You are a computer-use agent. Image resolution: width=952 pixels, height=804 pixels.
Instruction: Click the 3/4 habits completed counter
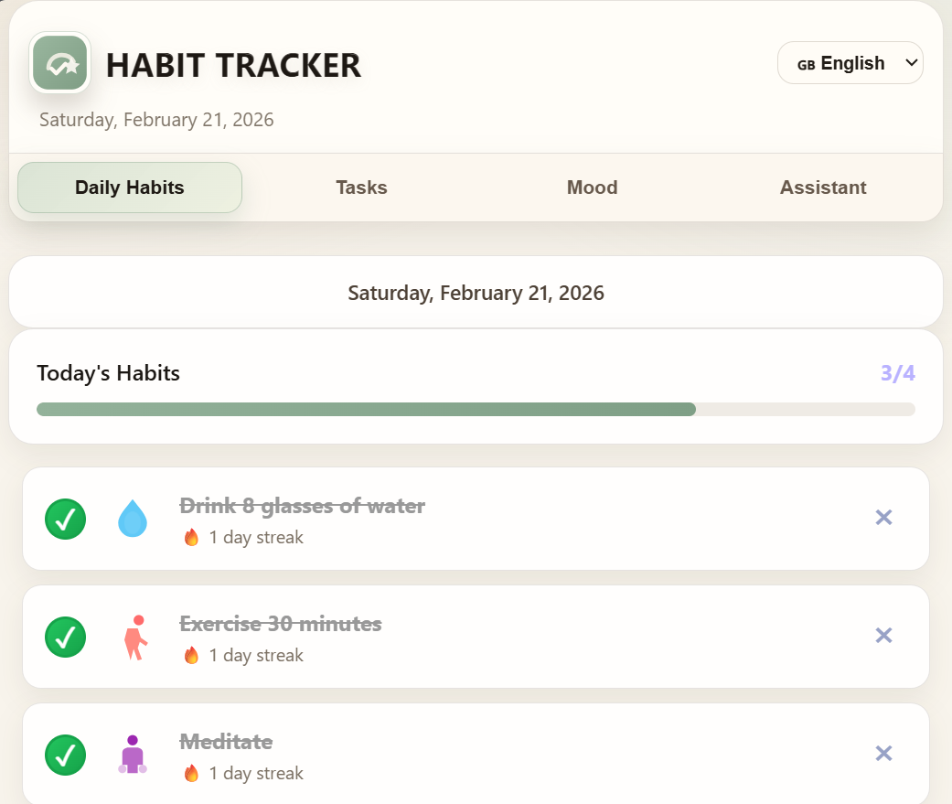(897, 373)
